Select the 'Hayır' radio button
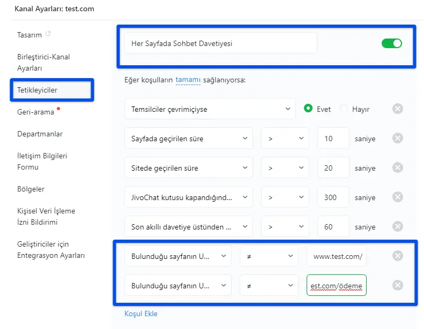Viewport: 424px width, 329px height. [344, 109]
